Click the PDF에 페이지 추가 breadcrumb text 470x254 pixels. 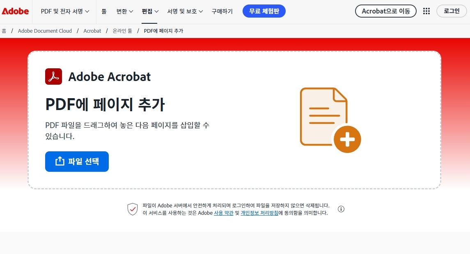(x=163, y=31)
